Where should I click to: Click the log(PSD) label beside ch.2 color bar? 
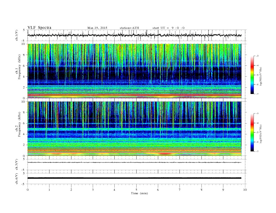pyautogui.click(x=261, y=134)
